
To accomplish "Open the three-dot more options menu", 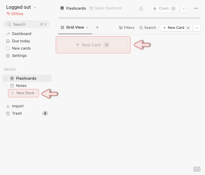I will [x=196, y=8].
